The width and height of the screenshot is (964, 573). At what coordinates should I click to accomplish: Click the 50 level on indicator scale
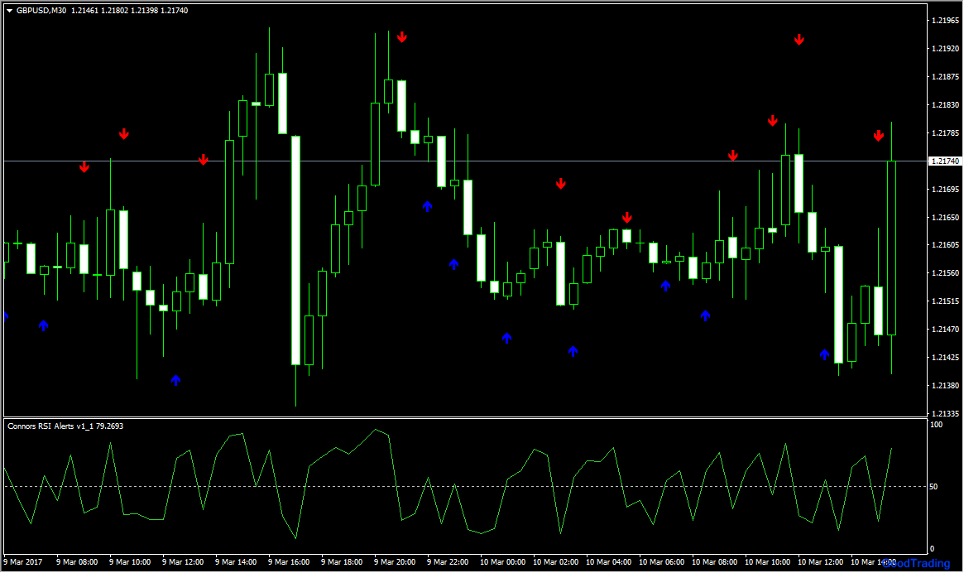tap(933, 487)
